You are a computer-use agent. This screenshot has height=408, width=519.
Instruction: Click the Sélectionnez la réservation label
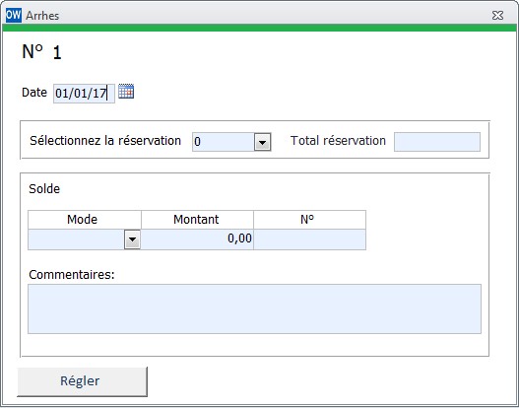105,140
